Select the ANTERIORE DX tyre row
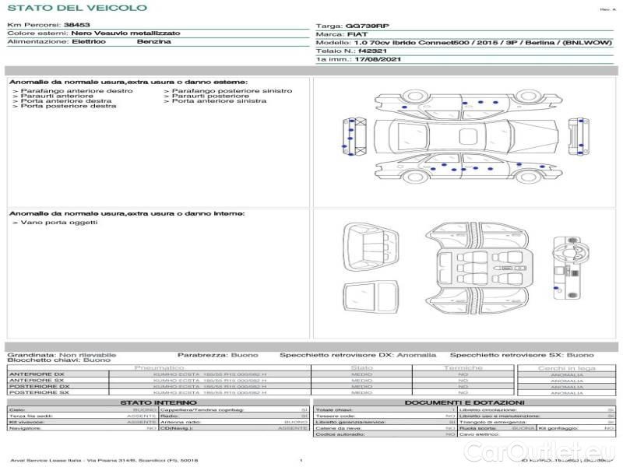 tap(37, 374)
